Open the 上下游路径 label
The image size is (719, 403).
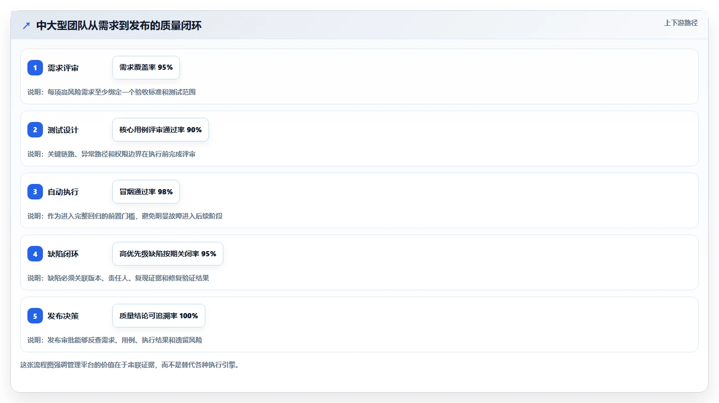[681, 23]
